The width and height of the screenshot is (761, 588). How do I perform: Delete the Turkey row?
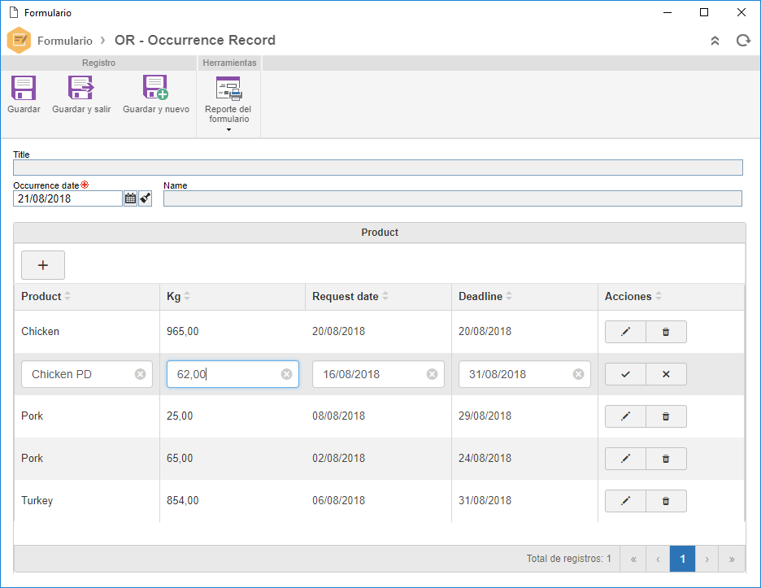pos(666,501)
